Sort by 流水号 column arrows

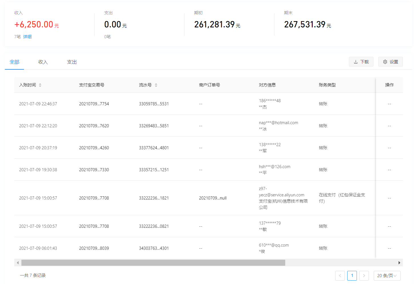(156, 85)
